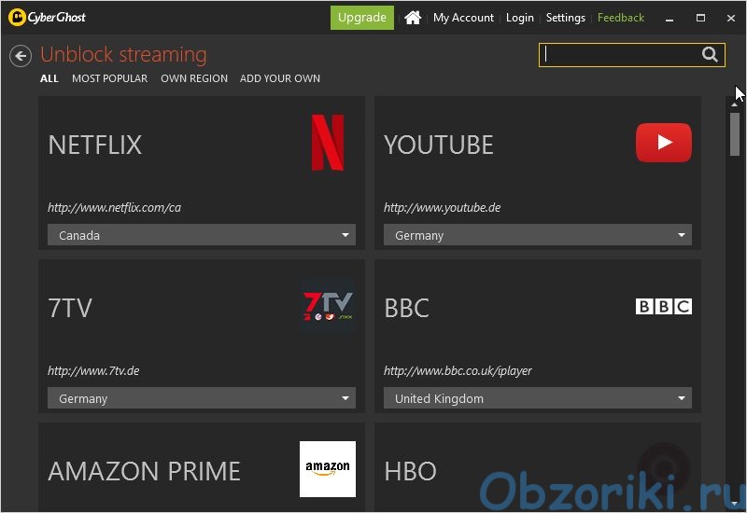Click the green Upgrade button

[x=362, y=18]
